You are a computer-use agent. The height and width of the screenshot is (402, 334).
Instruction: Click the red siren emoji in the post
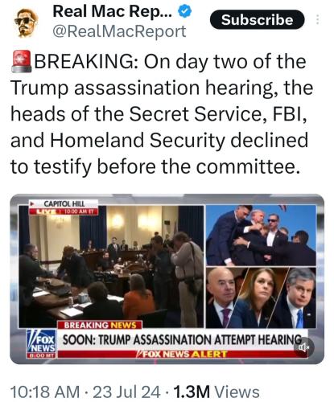22,61
